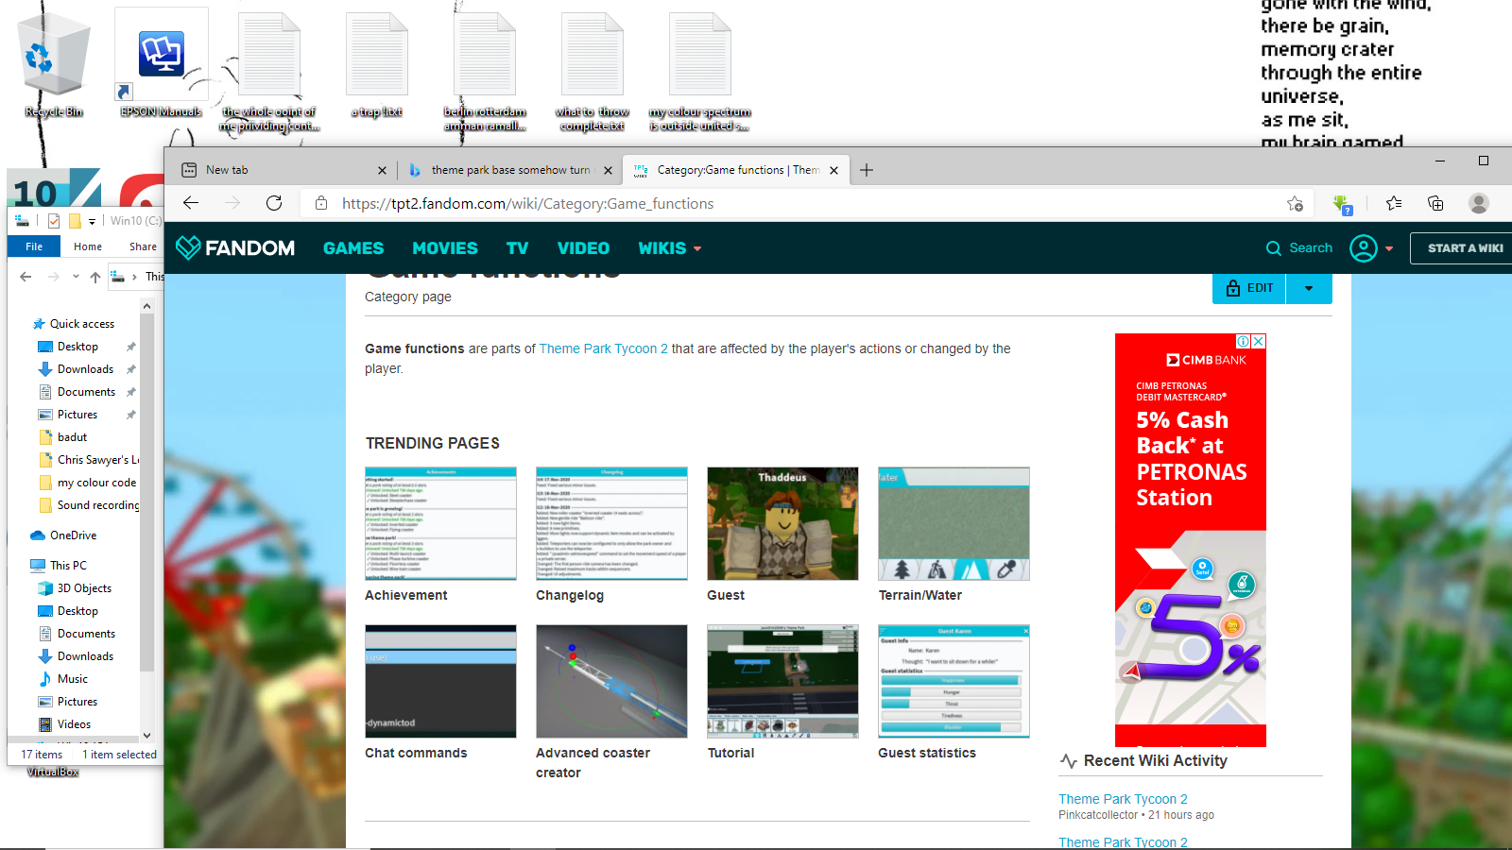Open the Advanced coaster creator link

point(593,762)
